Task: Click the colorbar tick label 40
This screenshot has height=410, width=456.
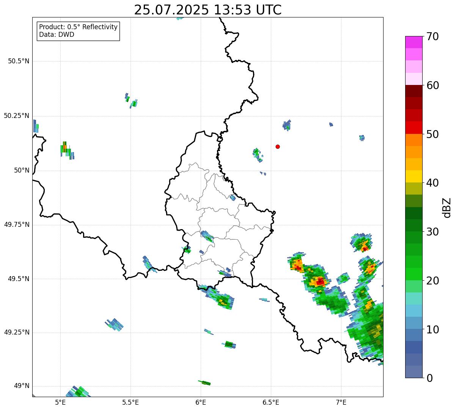Action: 432,183
